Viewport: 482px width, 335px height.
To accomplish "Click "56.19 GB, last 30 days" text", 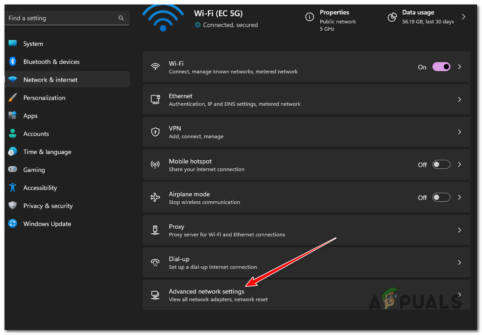I will (428, 22).
